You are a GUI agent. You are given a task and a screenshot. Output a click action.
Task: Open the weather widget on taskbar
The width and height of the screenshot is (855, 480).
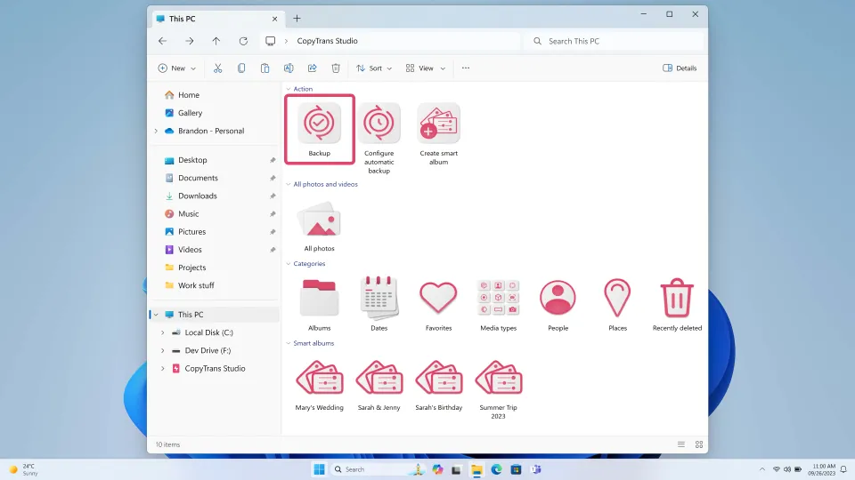pyautogui.click(x=23, y=469)
